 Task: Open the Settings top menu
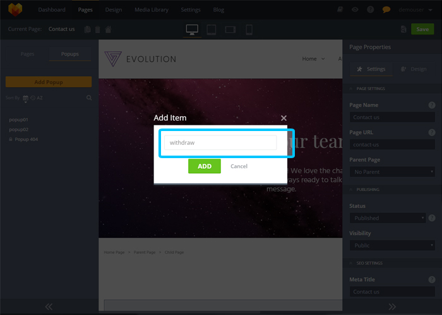[x=191, y=10]
